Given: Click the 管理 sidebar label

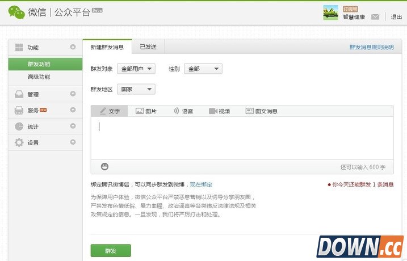Looking at the screenshot, I should point(33,94).
